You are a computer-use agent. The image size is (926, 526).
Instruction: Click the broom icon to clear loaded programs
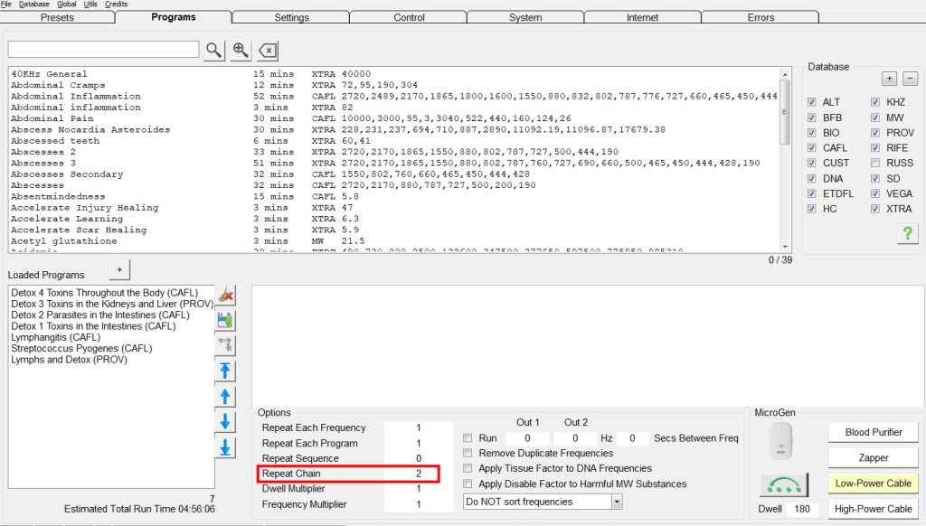pyautogui.click(x=226, y=295)
